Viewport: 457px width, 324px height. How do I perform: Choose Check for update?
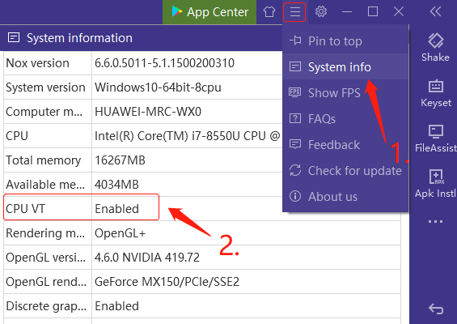coord(345,170)
